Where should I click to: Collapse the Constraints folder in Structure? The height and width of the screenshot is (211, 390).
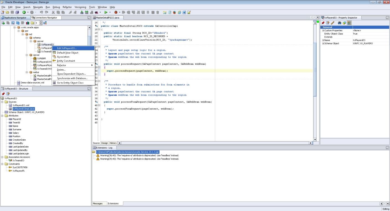[2, 164]
